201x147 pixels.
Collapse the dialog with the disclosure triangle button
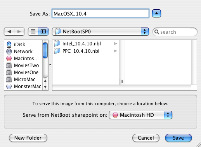click(156, 13)
